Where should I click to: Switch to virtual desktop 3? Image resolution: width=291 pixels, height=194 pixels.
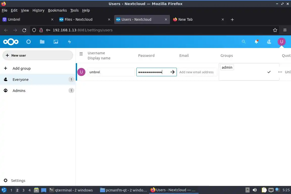(23, 190)
